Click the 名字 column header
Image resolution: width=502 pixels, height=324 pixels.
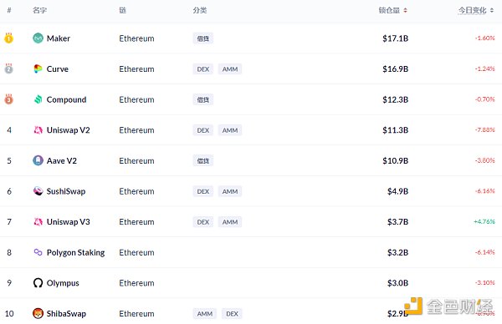[x=39, y=11]
